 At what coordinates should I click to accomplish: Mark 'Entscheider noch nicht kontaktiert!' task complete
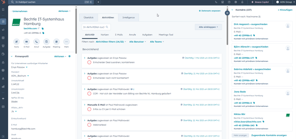tap(89, 78)
